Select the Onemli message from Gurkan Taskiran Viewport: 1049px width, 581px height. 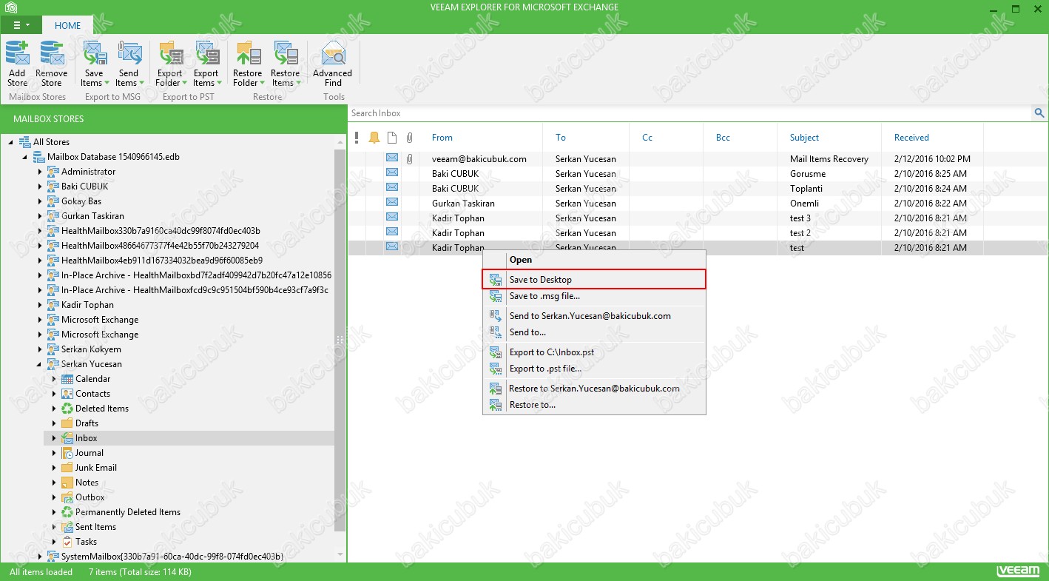click(x=698, y=204)
